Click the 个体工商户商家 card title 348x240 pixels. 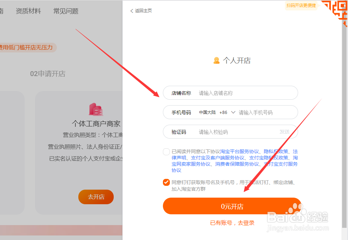[96, 124]
